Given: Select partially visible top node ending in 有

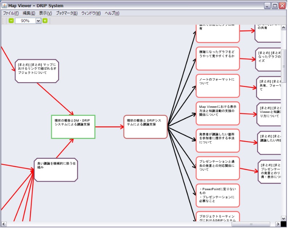Looking at the screenshot, I should tap(218, 34).
